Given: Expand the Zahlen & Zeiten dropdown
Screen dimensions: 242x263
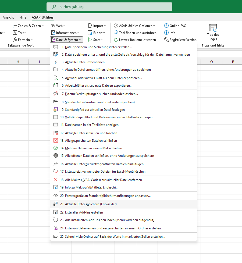Looking at the screenshot, I should [x=28, y=26].
